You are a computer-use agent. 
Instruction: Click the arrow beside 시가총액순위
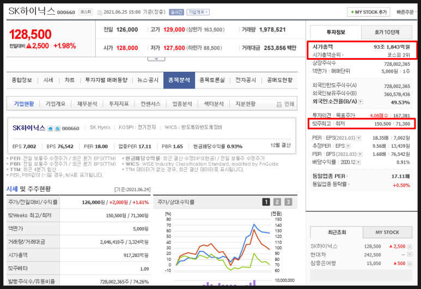pos(343,55)
